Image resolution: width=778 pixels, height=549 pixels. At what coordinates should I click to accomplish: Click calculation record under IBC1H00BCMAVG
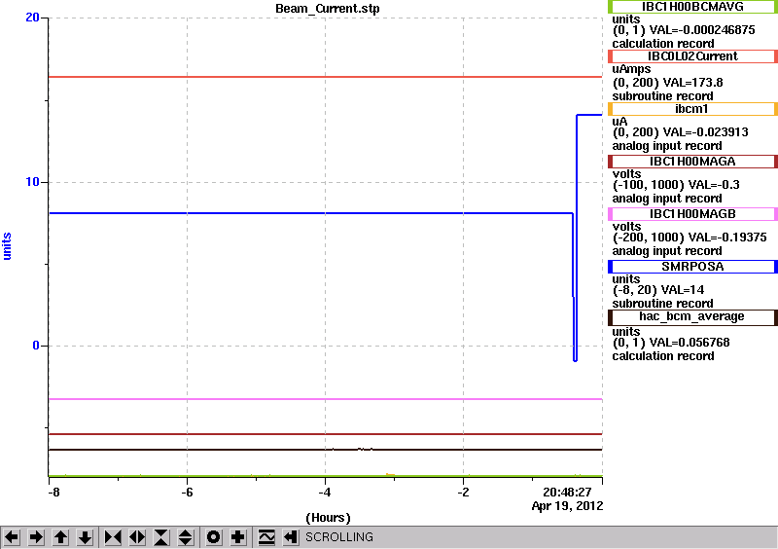point(663,44)
